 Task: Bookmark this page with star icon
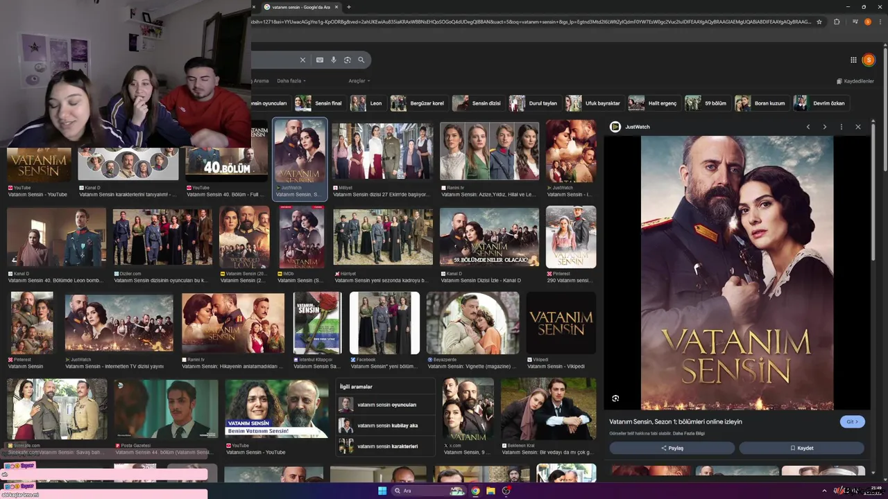819,21
